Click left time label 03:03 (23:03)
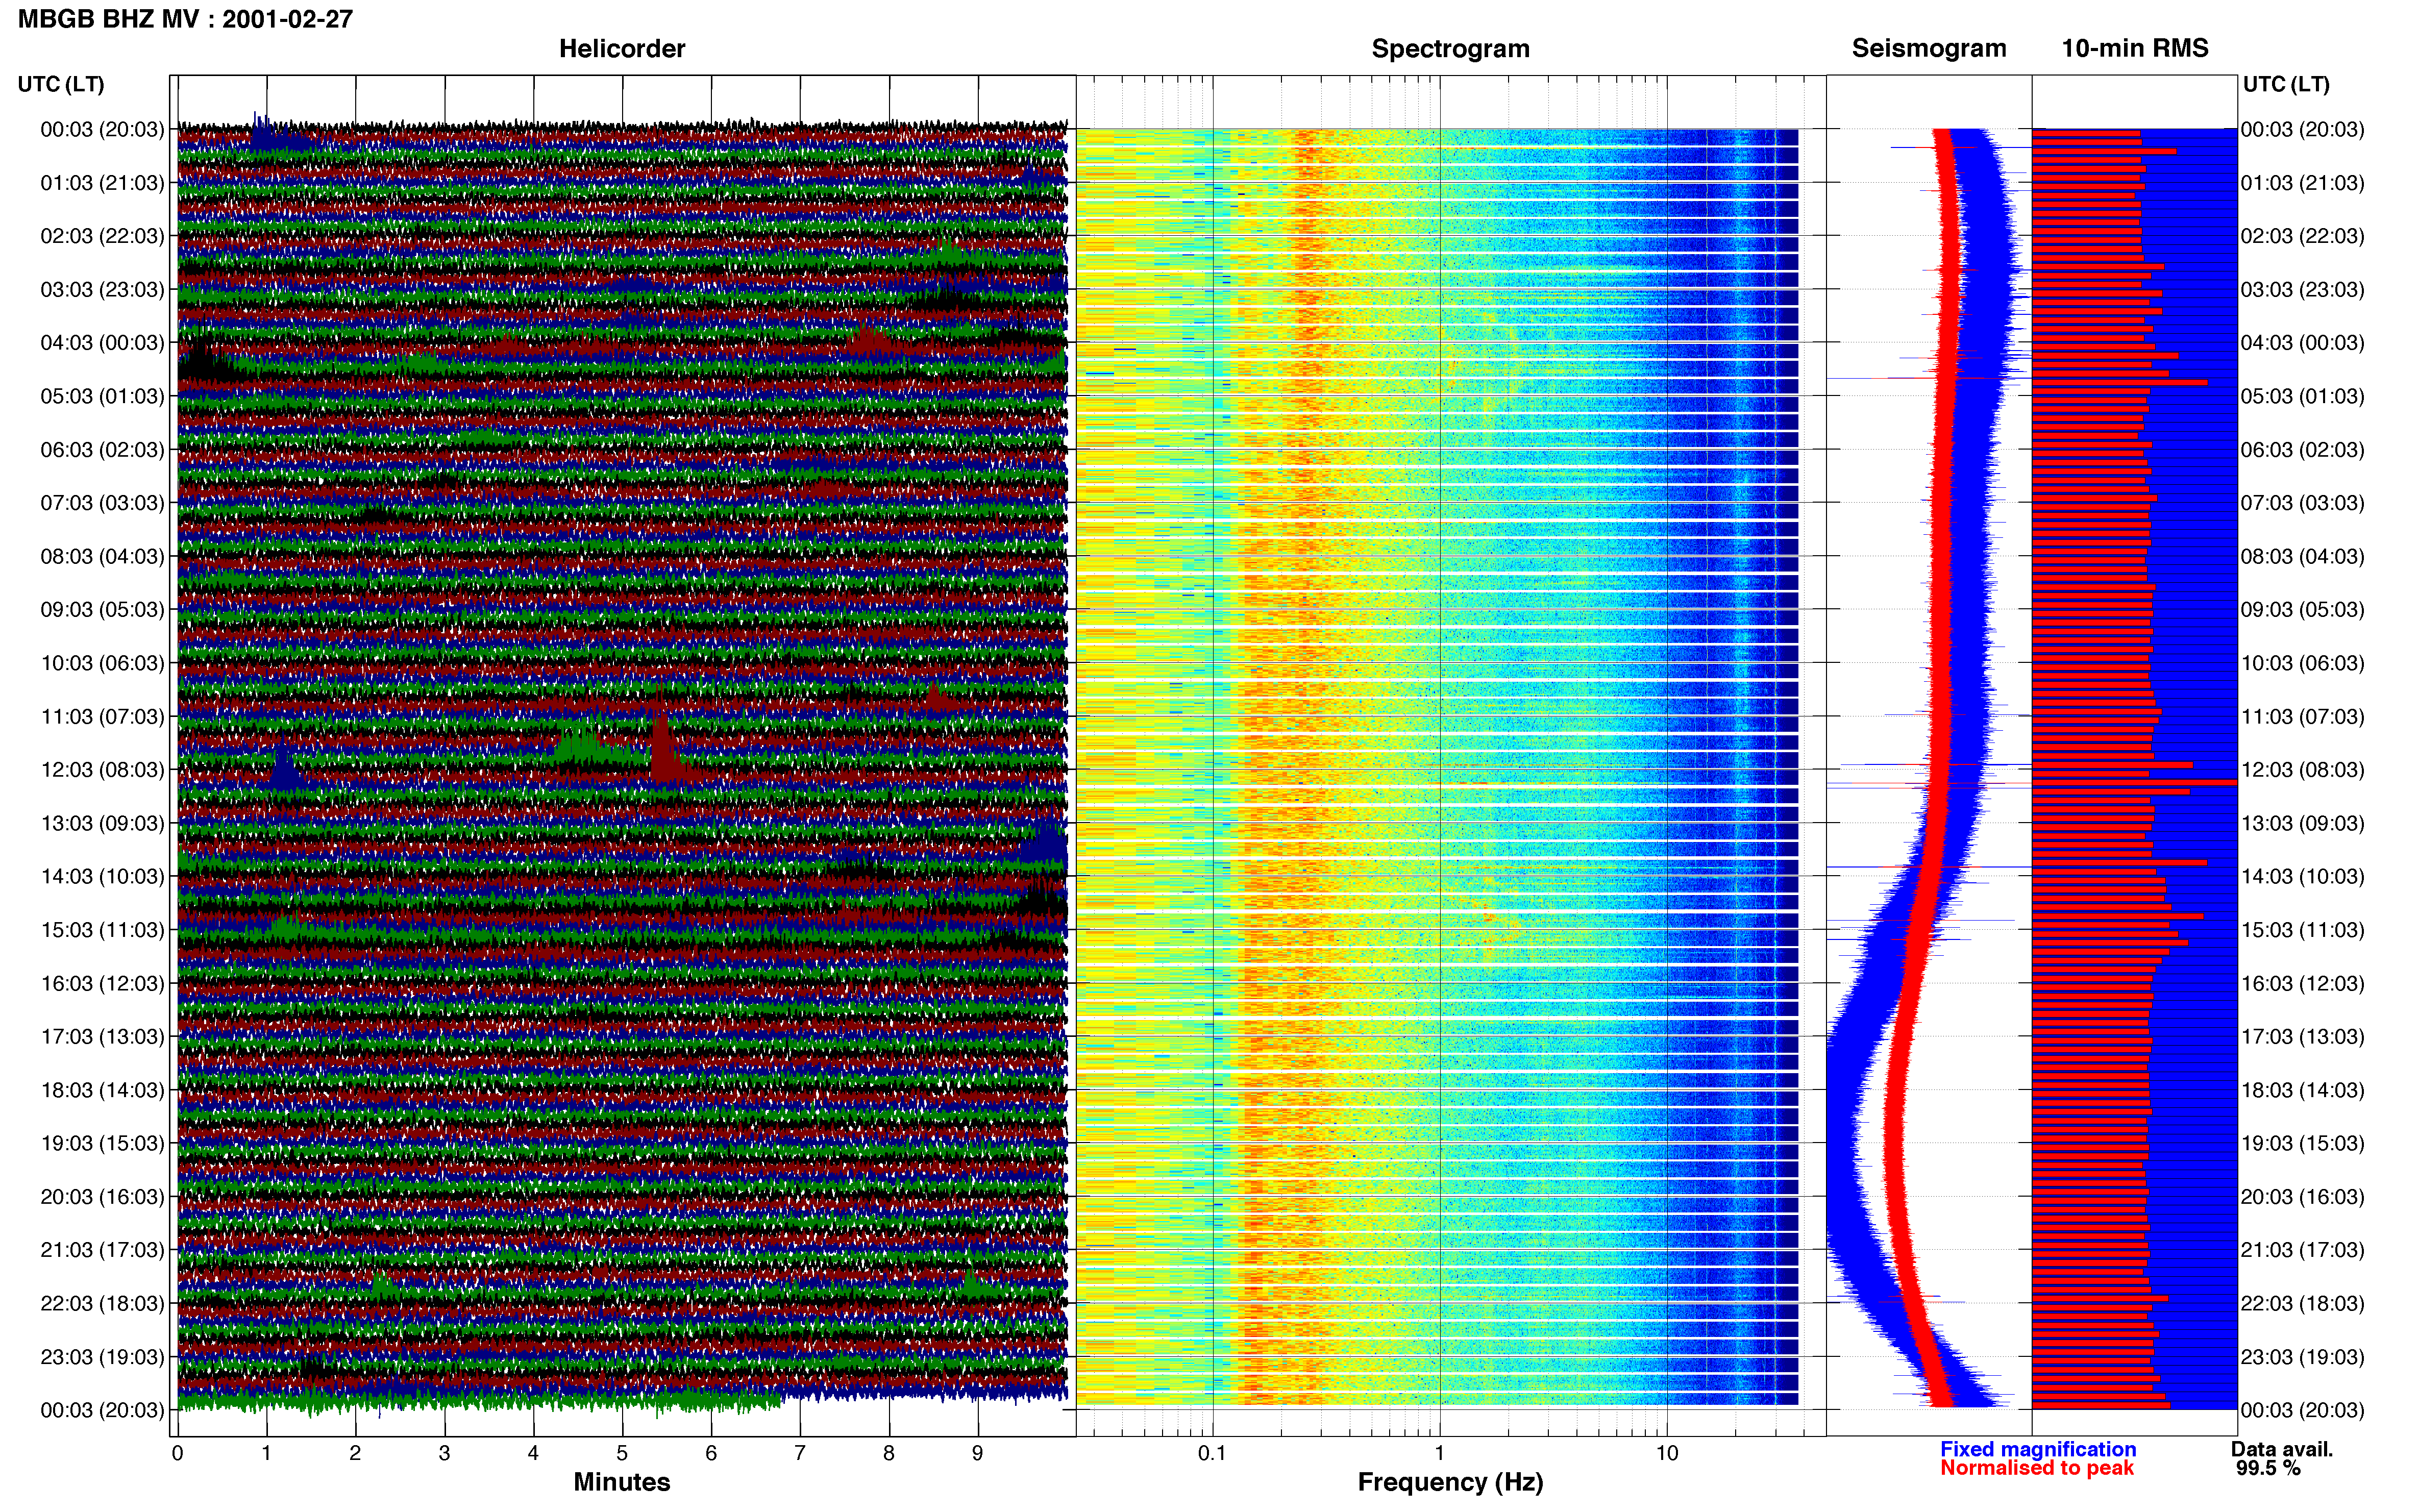This screenshot has width=2419, height=1512. point(102,290)
